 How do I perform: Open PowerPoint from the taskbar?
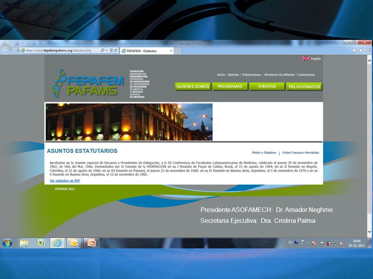tap(91, 243)
